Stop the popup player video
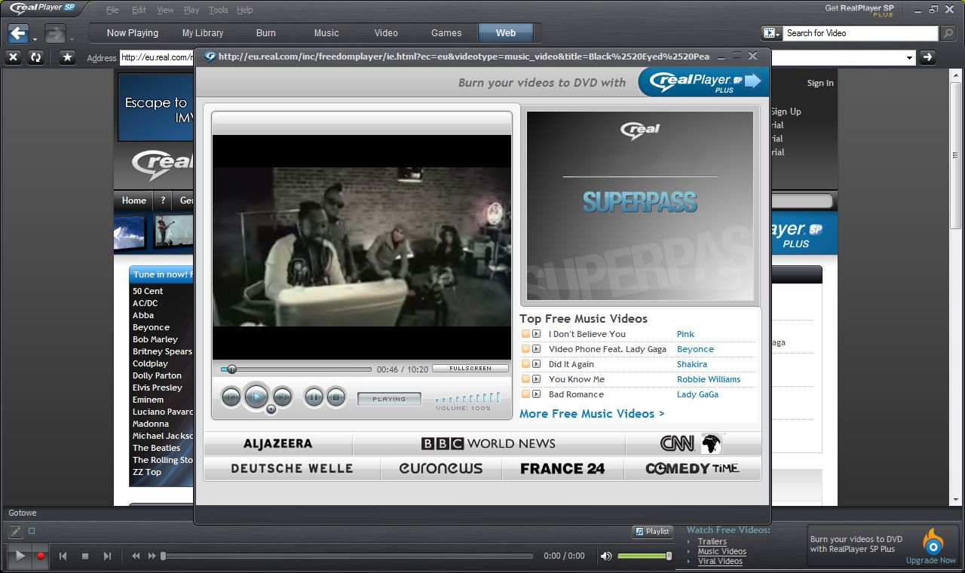The width and height of the screenshot is (965, 573). [x=336, y=396]
